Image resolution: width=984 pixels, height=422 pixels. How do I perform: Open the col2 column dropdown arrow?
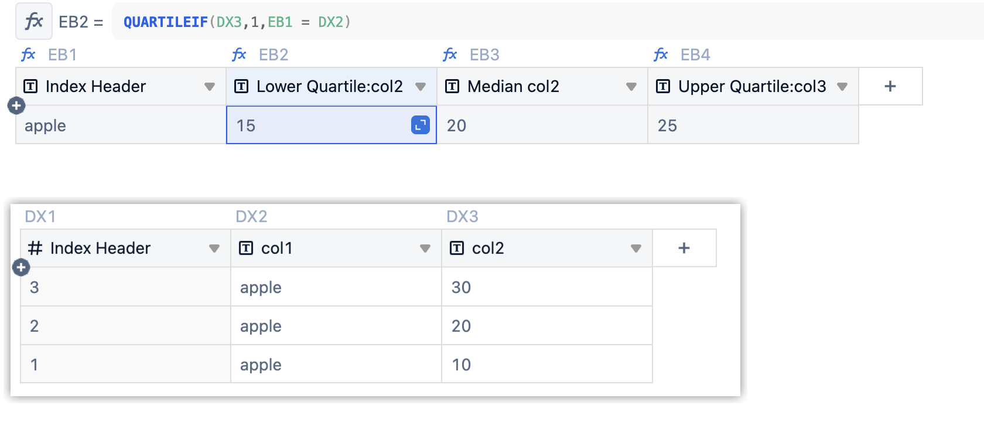[x=636, y=249]
